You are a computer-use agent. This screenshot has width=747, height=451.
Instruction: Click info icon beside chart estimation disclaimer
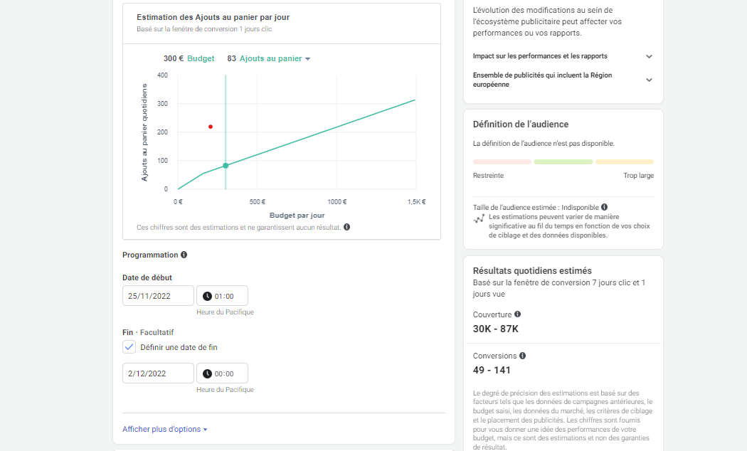click(347, 227)
